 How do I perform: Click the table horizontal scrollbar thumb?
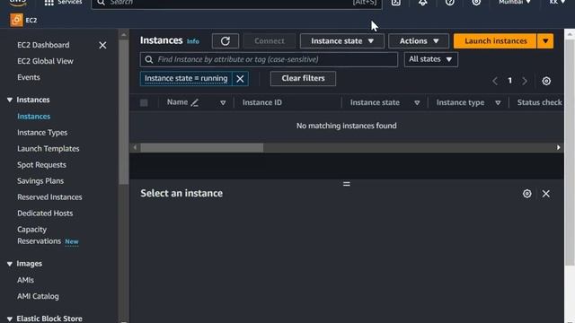tap(201, 147)
